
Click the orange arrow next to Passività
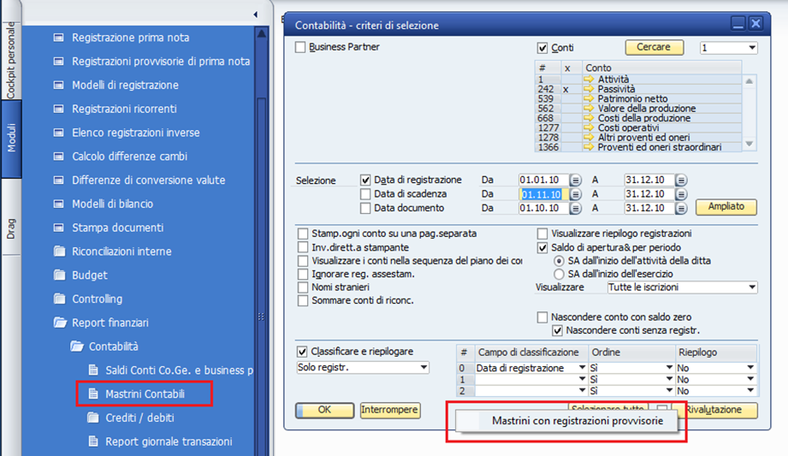click(589, 89)
